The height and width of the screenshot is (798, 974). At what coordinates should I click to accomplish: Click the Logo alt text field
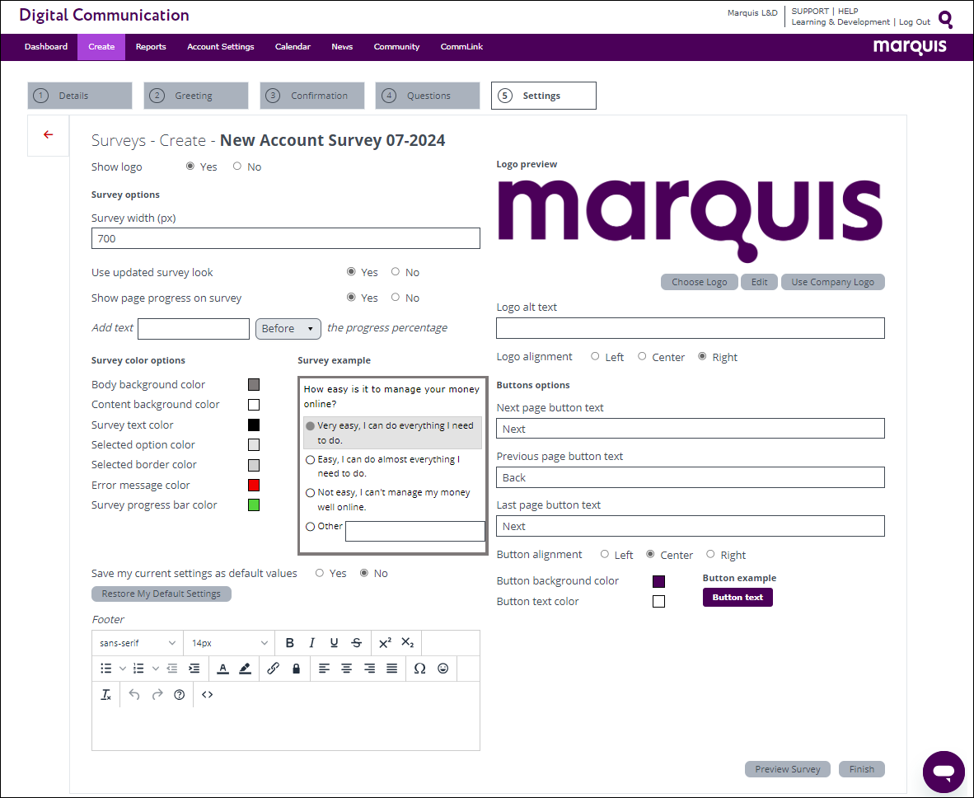click(x=691, y=328)
